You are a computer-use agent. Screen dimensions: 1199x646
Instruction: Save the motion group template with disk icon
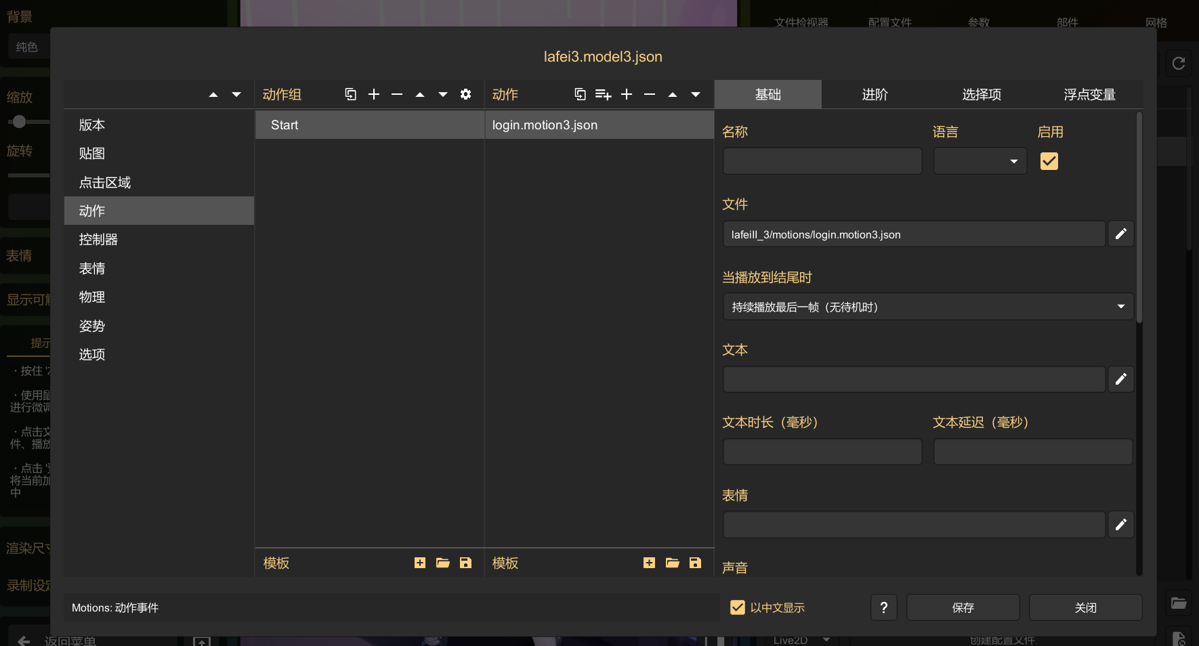tap(465, 563)
